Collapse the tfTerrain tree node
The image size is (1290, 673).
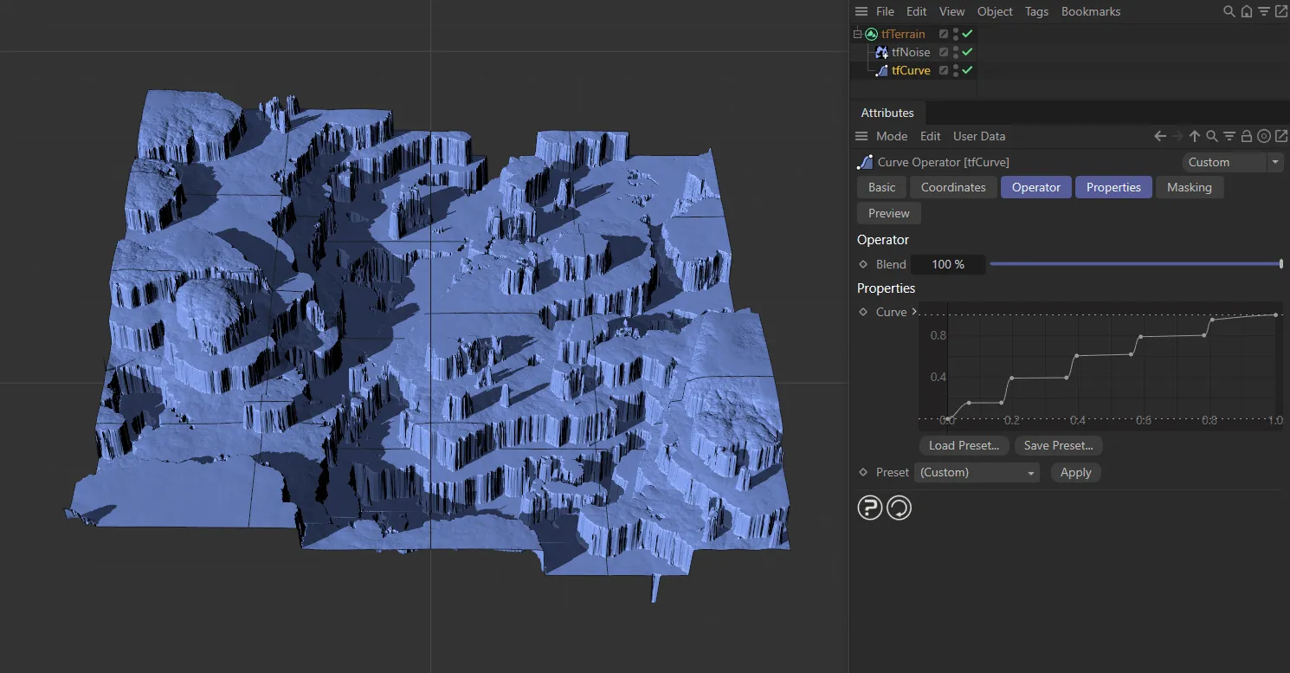(858, 35)
